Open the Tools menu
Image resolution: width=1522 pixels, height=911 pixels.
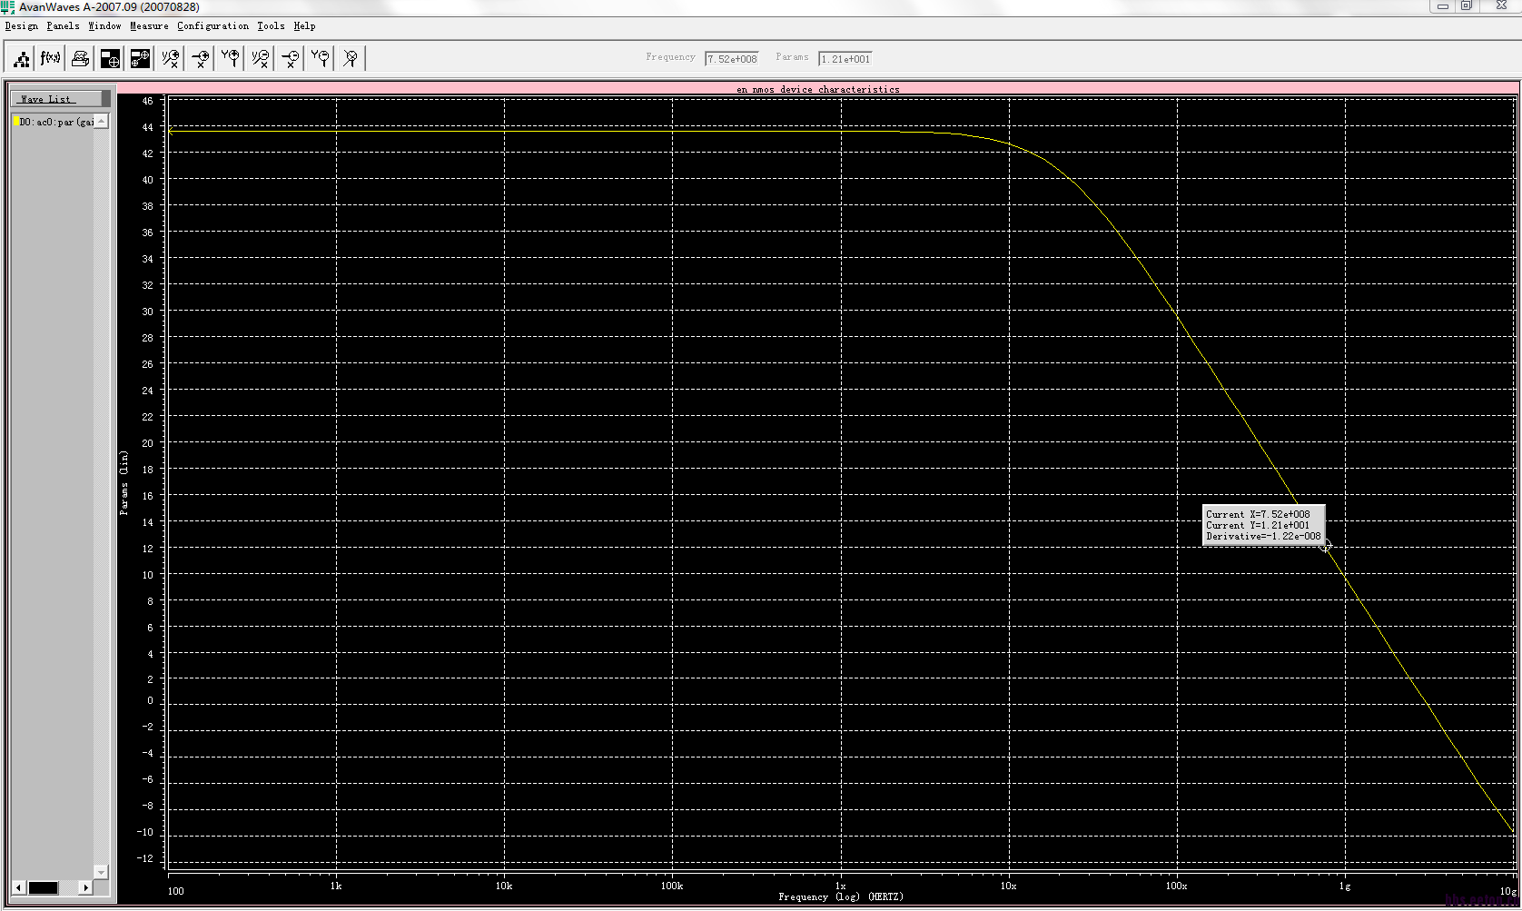click(271, 26)
